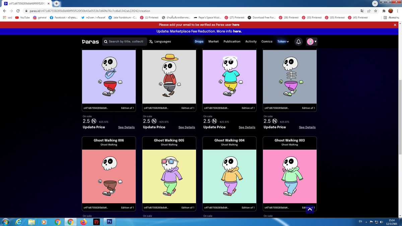
Task: Open the (1) Pinterest bookmark
Action: pos(149,17)
